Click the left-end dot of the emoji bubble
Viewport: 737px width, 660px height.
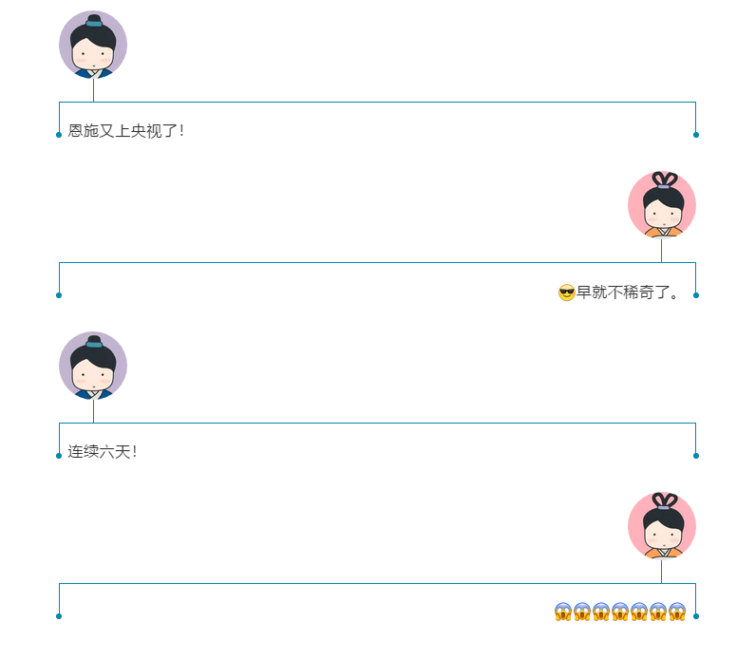click(x=59, y=616)
